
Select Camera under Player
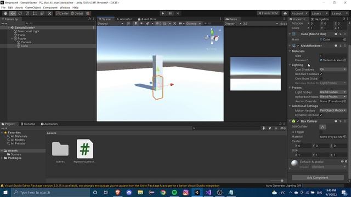tap(26, 42)
